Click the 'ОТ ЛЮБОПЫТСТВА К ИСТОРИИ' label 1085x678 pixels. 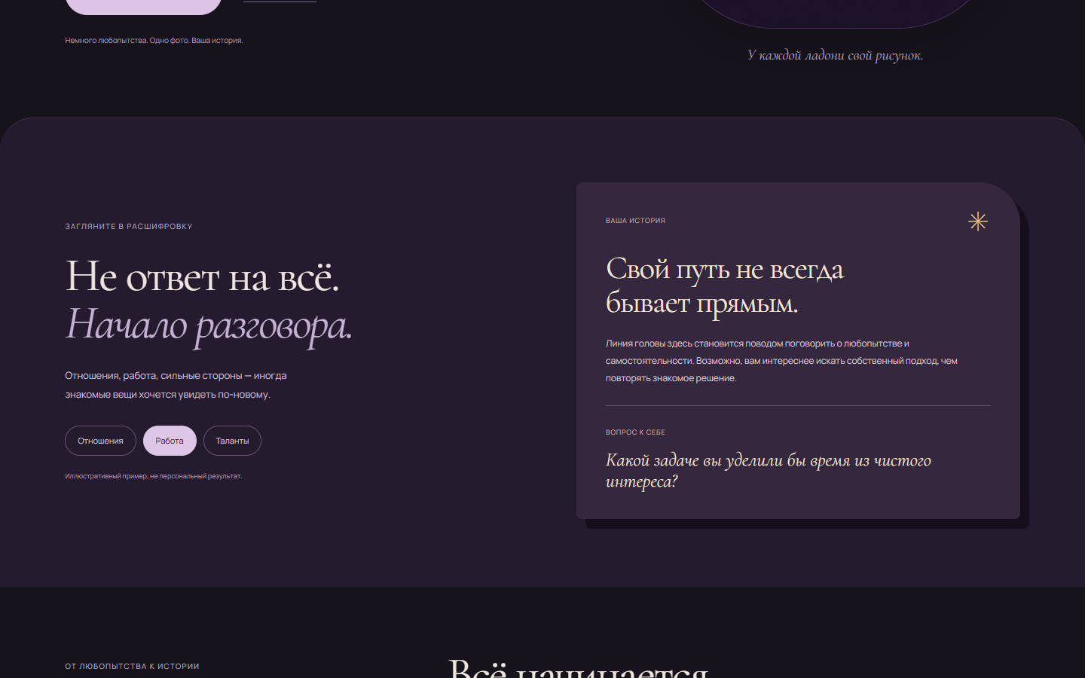132,666
